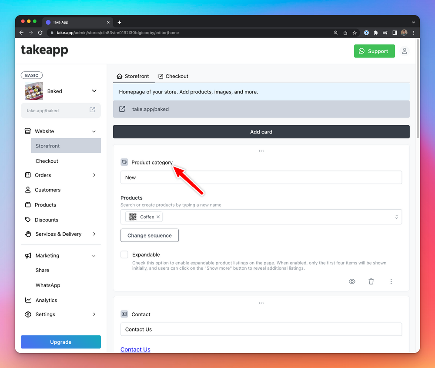Close the Take App browser tab

pos(108,23)
